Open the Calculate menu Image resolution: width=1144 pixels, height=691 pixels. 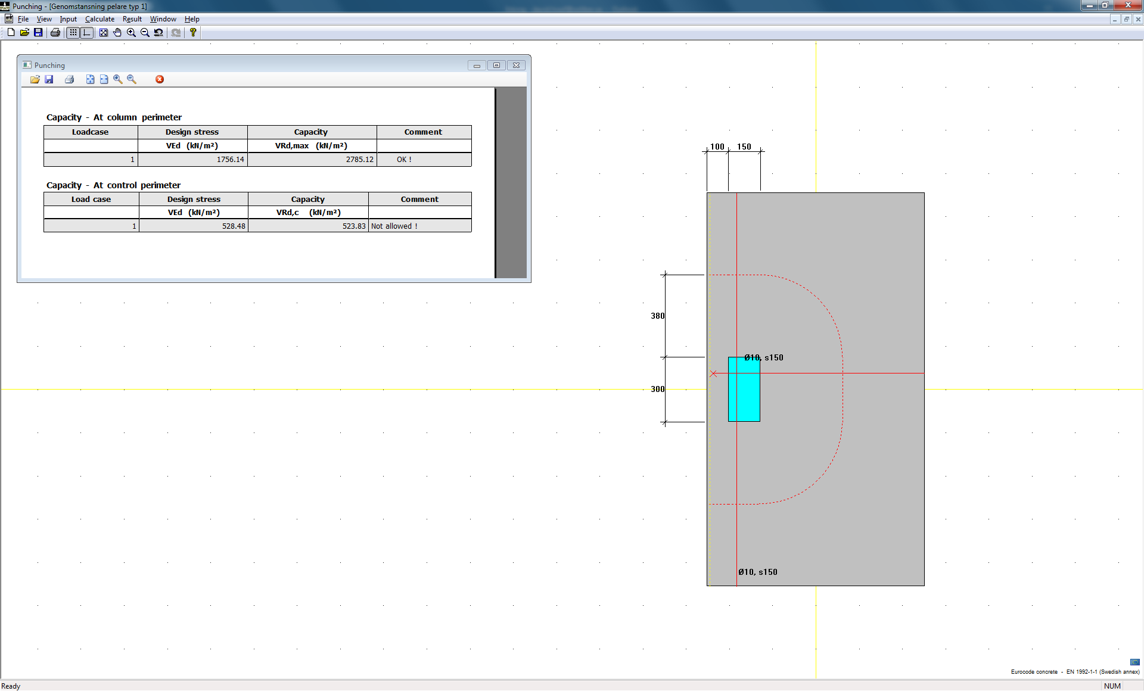[x=100, y=19]
